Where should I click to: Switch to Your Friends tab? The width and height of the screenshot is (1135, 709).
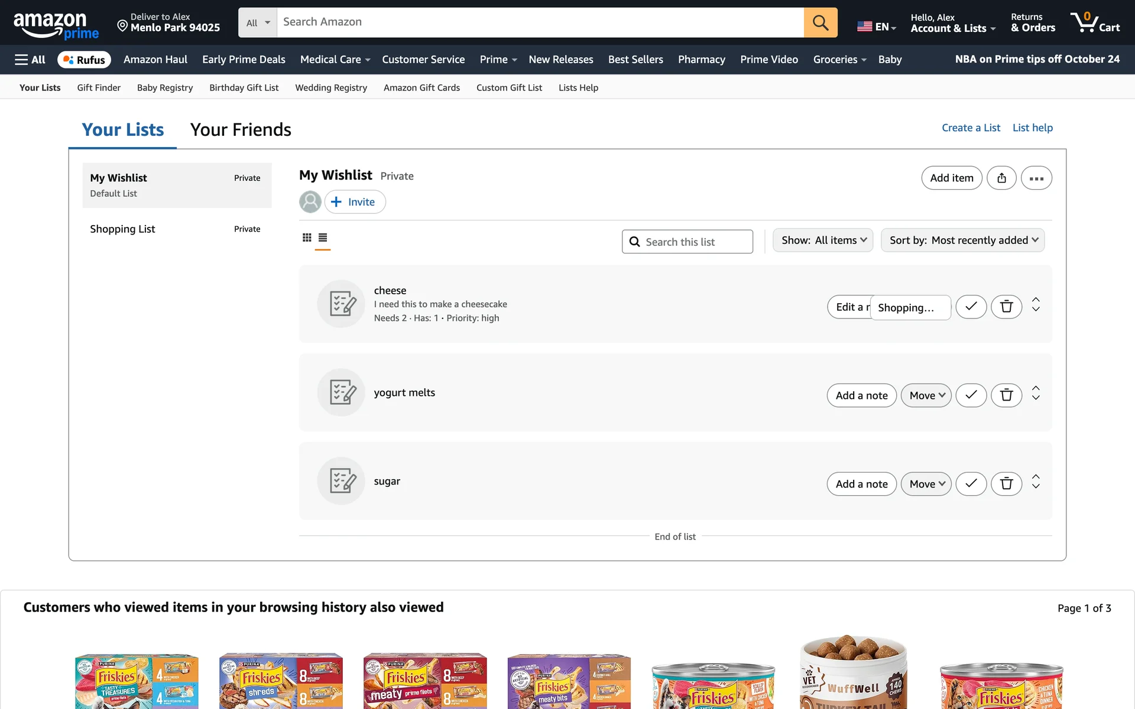point(241,130)
